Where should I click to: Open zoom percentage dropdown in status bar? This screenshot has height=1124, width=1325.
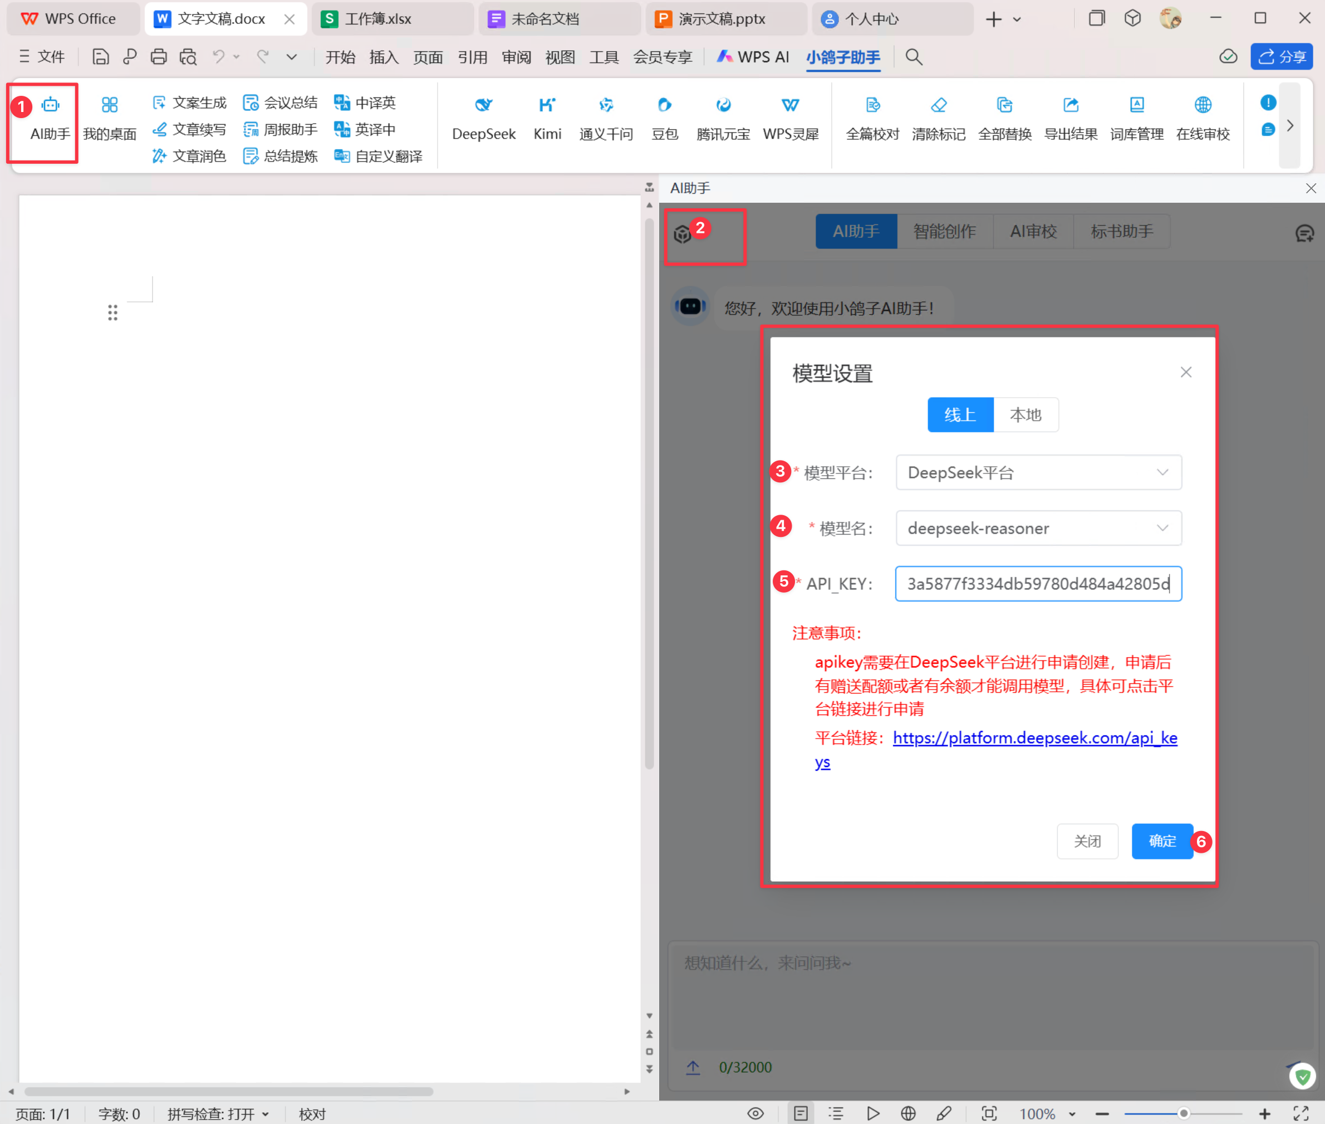pyautogui.click(x=1073, y=1114)
